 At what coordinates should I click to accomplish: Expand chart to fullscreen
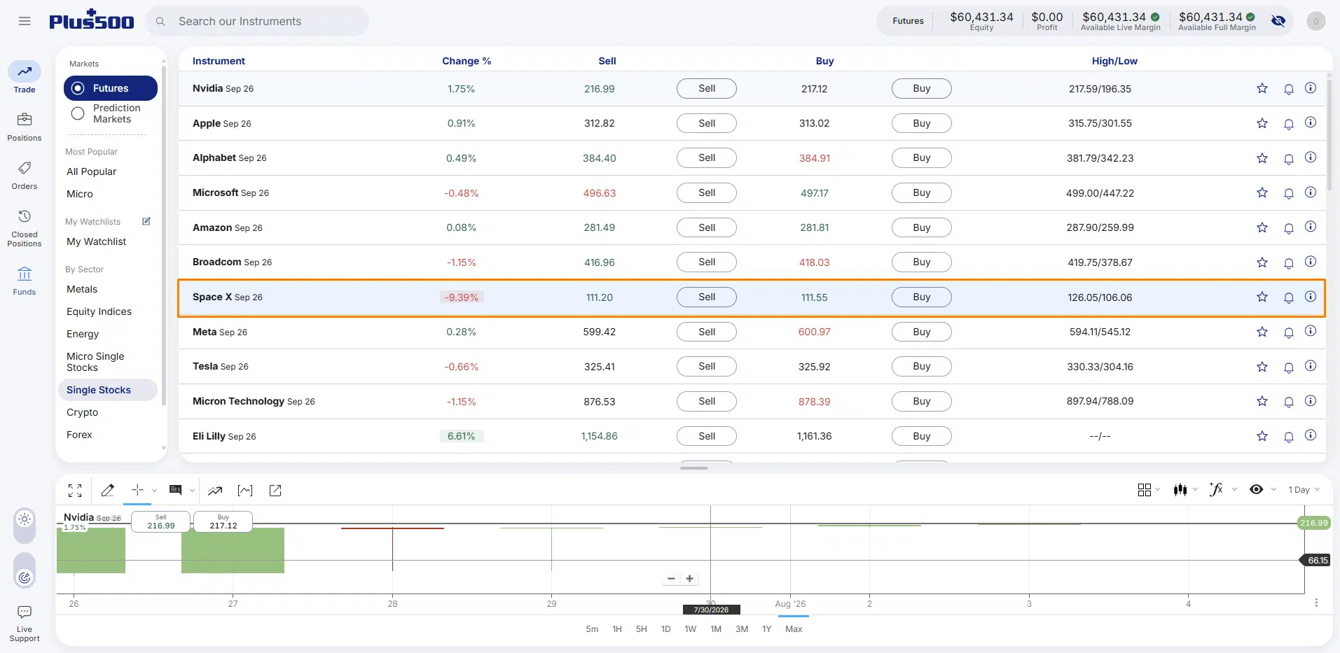(75, 491)
